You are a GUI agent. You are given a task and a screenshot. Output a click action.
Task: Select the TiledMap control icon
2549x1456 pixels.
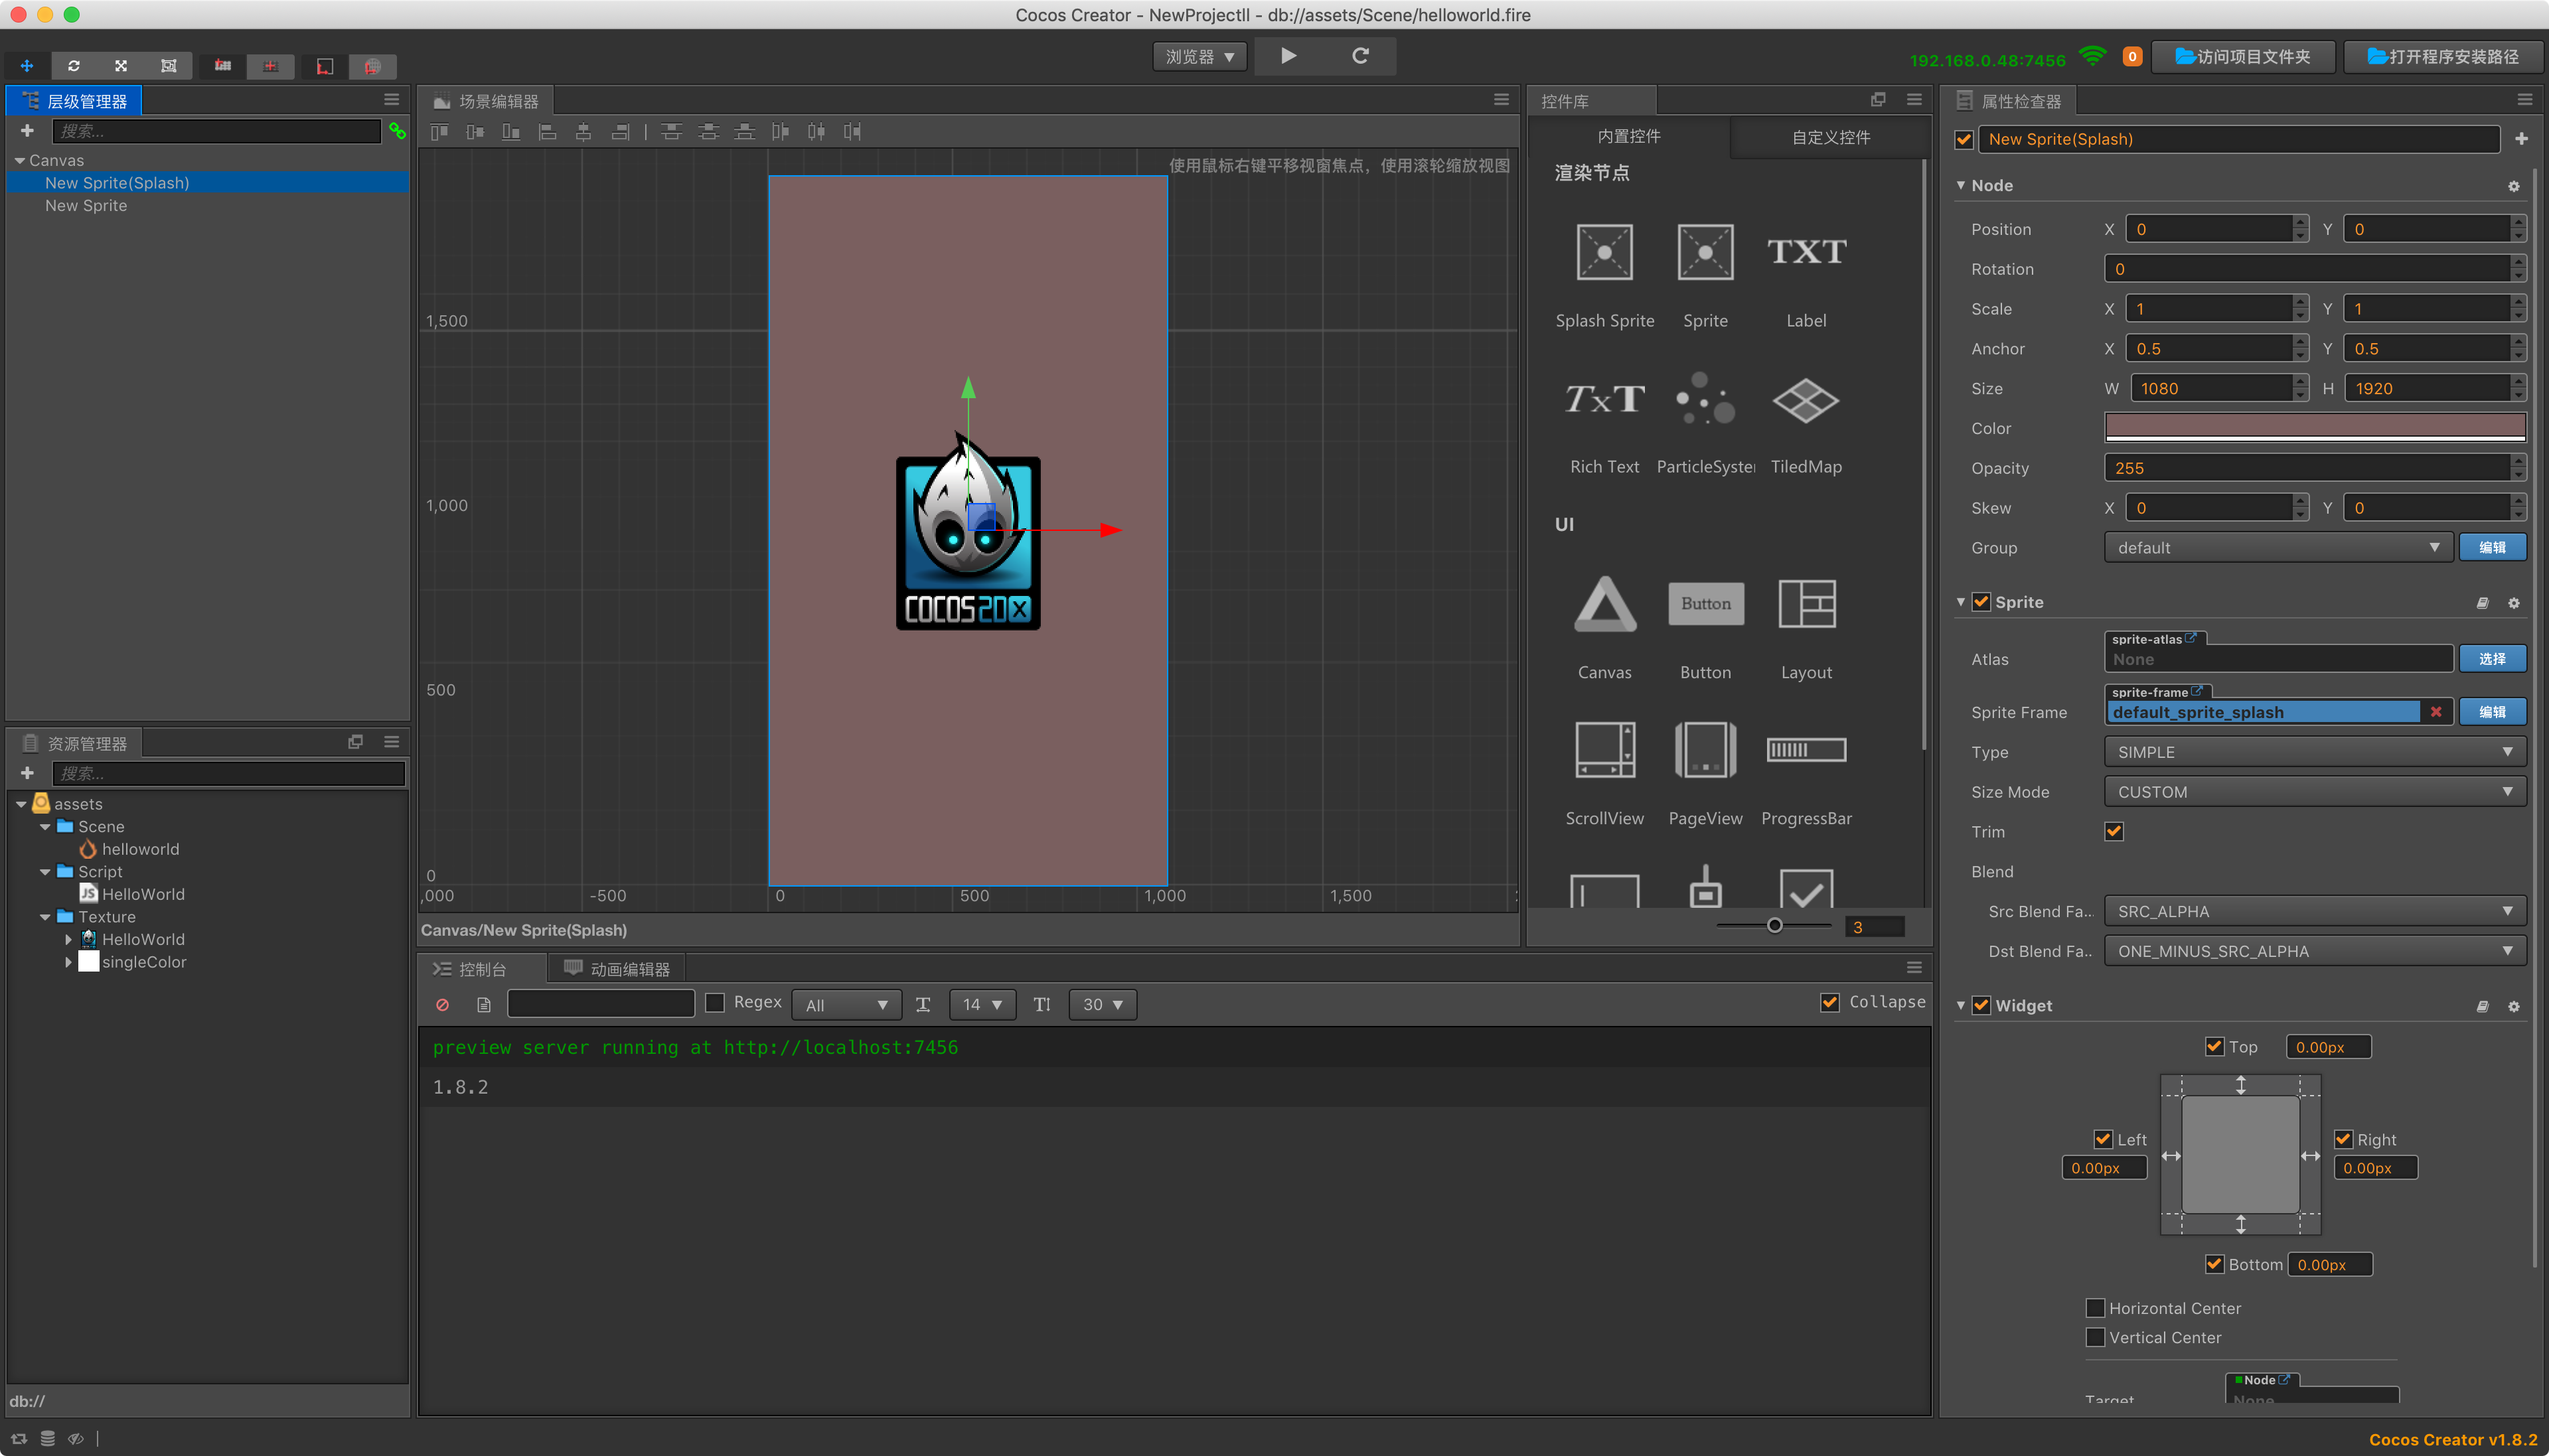pos(1805,400)
